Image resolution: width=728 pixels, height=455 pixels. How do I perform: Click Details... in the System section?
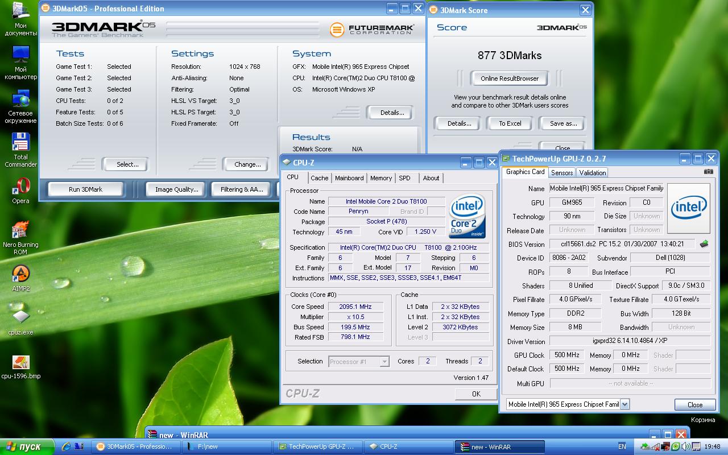pos(392,113)
